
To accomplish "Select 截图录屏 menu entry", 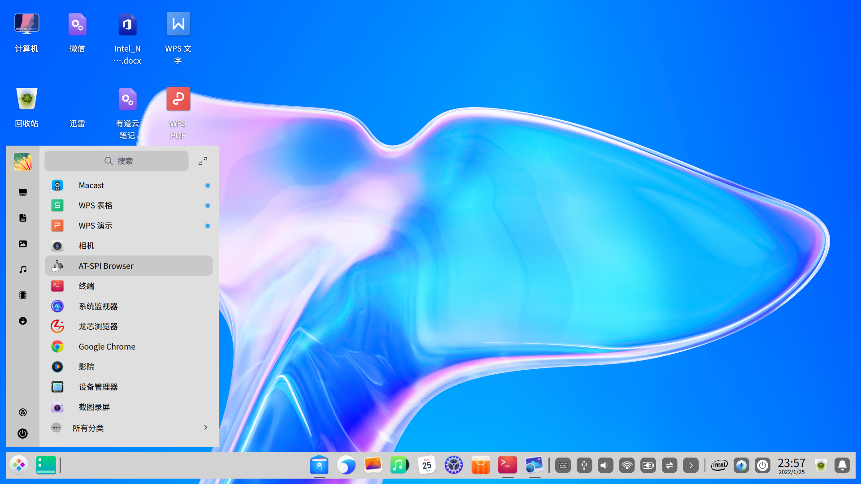I will 94,407.
